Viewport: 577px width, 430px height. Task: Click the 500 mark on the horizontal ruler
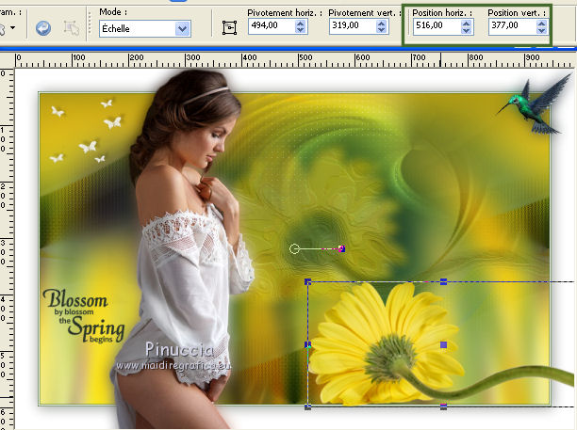(x=305, y=57)
